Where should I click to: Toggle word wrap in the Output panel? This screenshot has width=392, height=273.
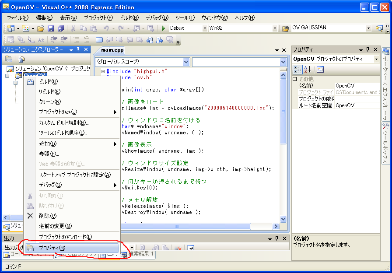[x=191, y=248]
